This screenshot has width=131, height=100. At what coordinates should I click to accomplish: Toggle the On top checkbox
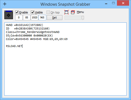48,12
